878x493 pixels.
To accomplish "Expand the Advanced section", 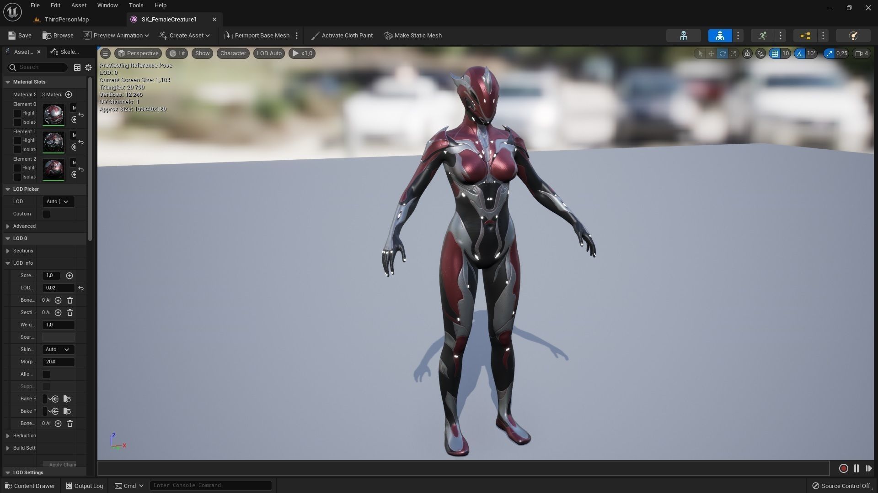I will pos(8,226).
